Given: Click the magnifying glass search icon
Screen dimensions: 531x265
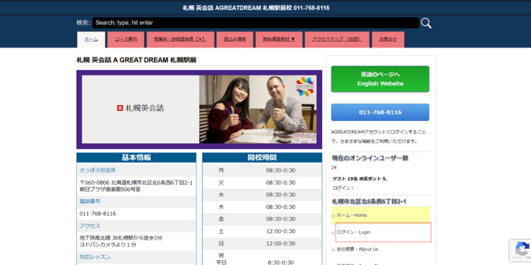Looking at the screenshot, I should pyautogui.click(x=426, y=23).
